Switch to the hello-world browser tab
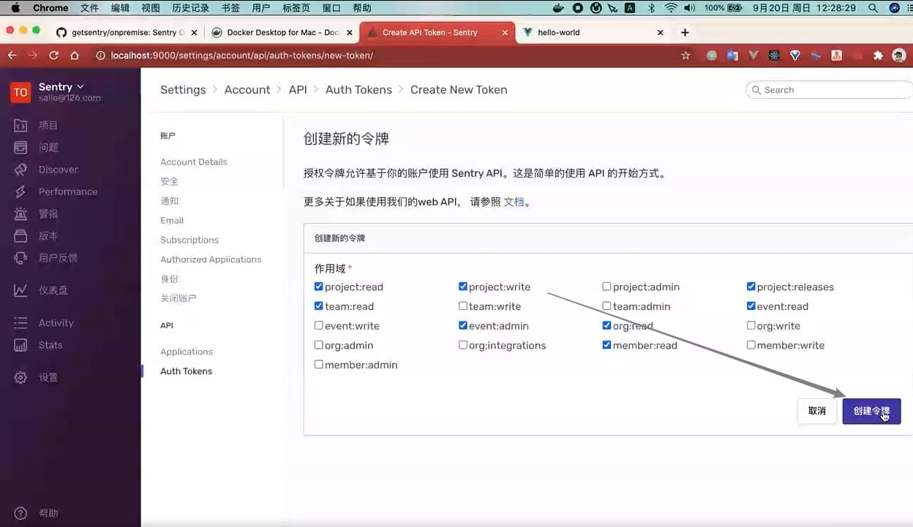 click(559, 32)
